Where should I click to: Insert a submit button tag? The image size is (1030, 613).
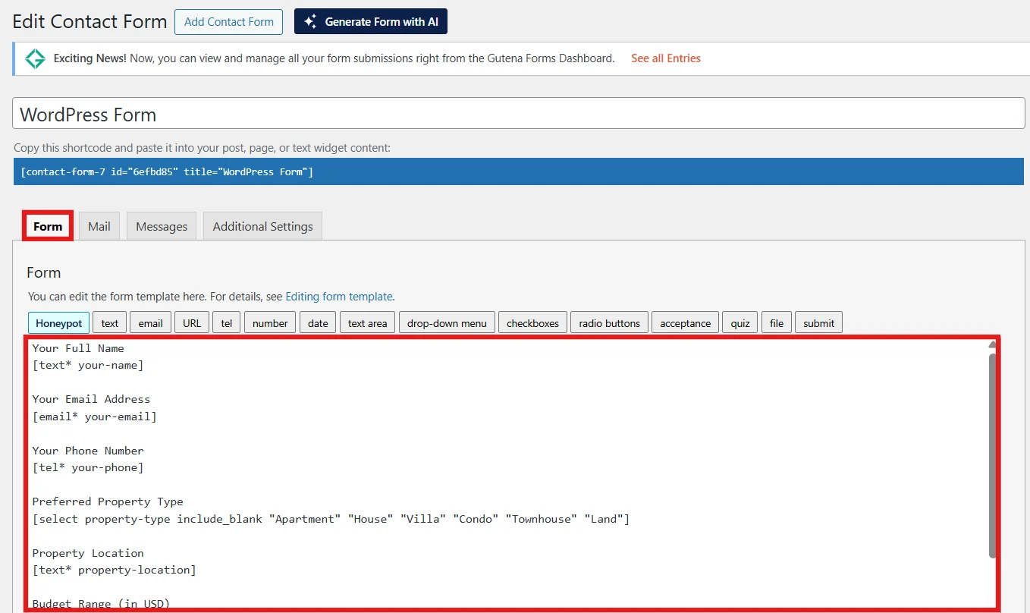pos(818,323)
